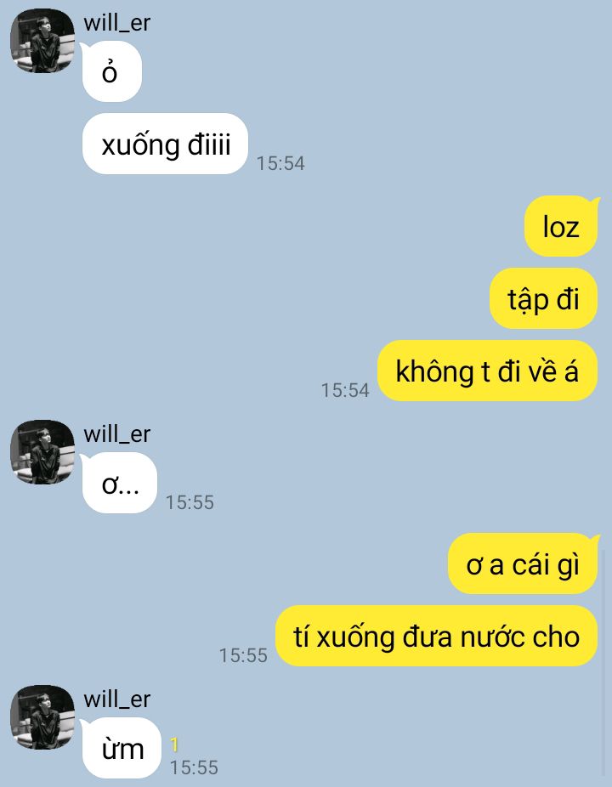This screenshot has width=612, height=787.
Task: Tap the 'không t đi về á' bubble
Action: (488, 371)
